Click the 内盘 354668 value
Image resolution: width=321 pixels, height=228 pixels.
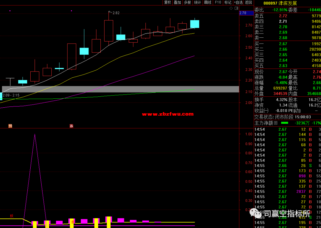point(314,94)
